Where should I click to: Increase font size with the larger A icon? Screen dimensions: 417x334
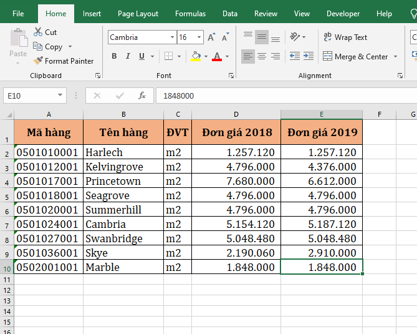pos(211,37)
